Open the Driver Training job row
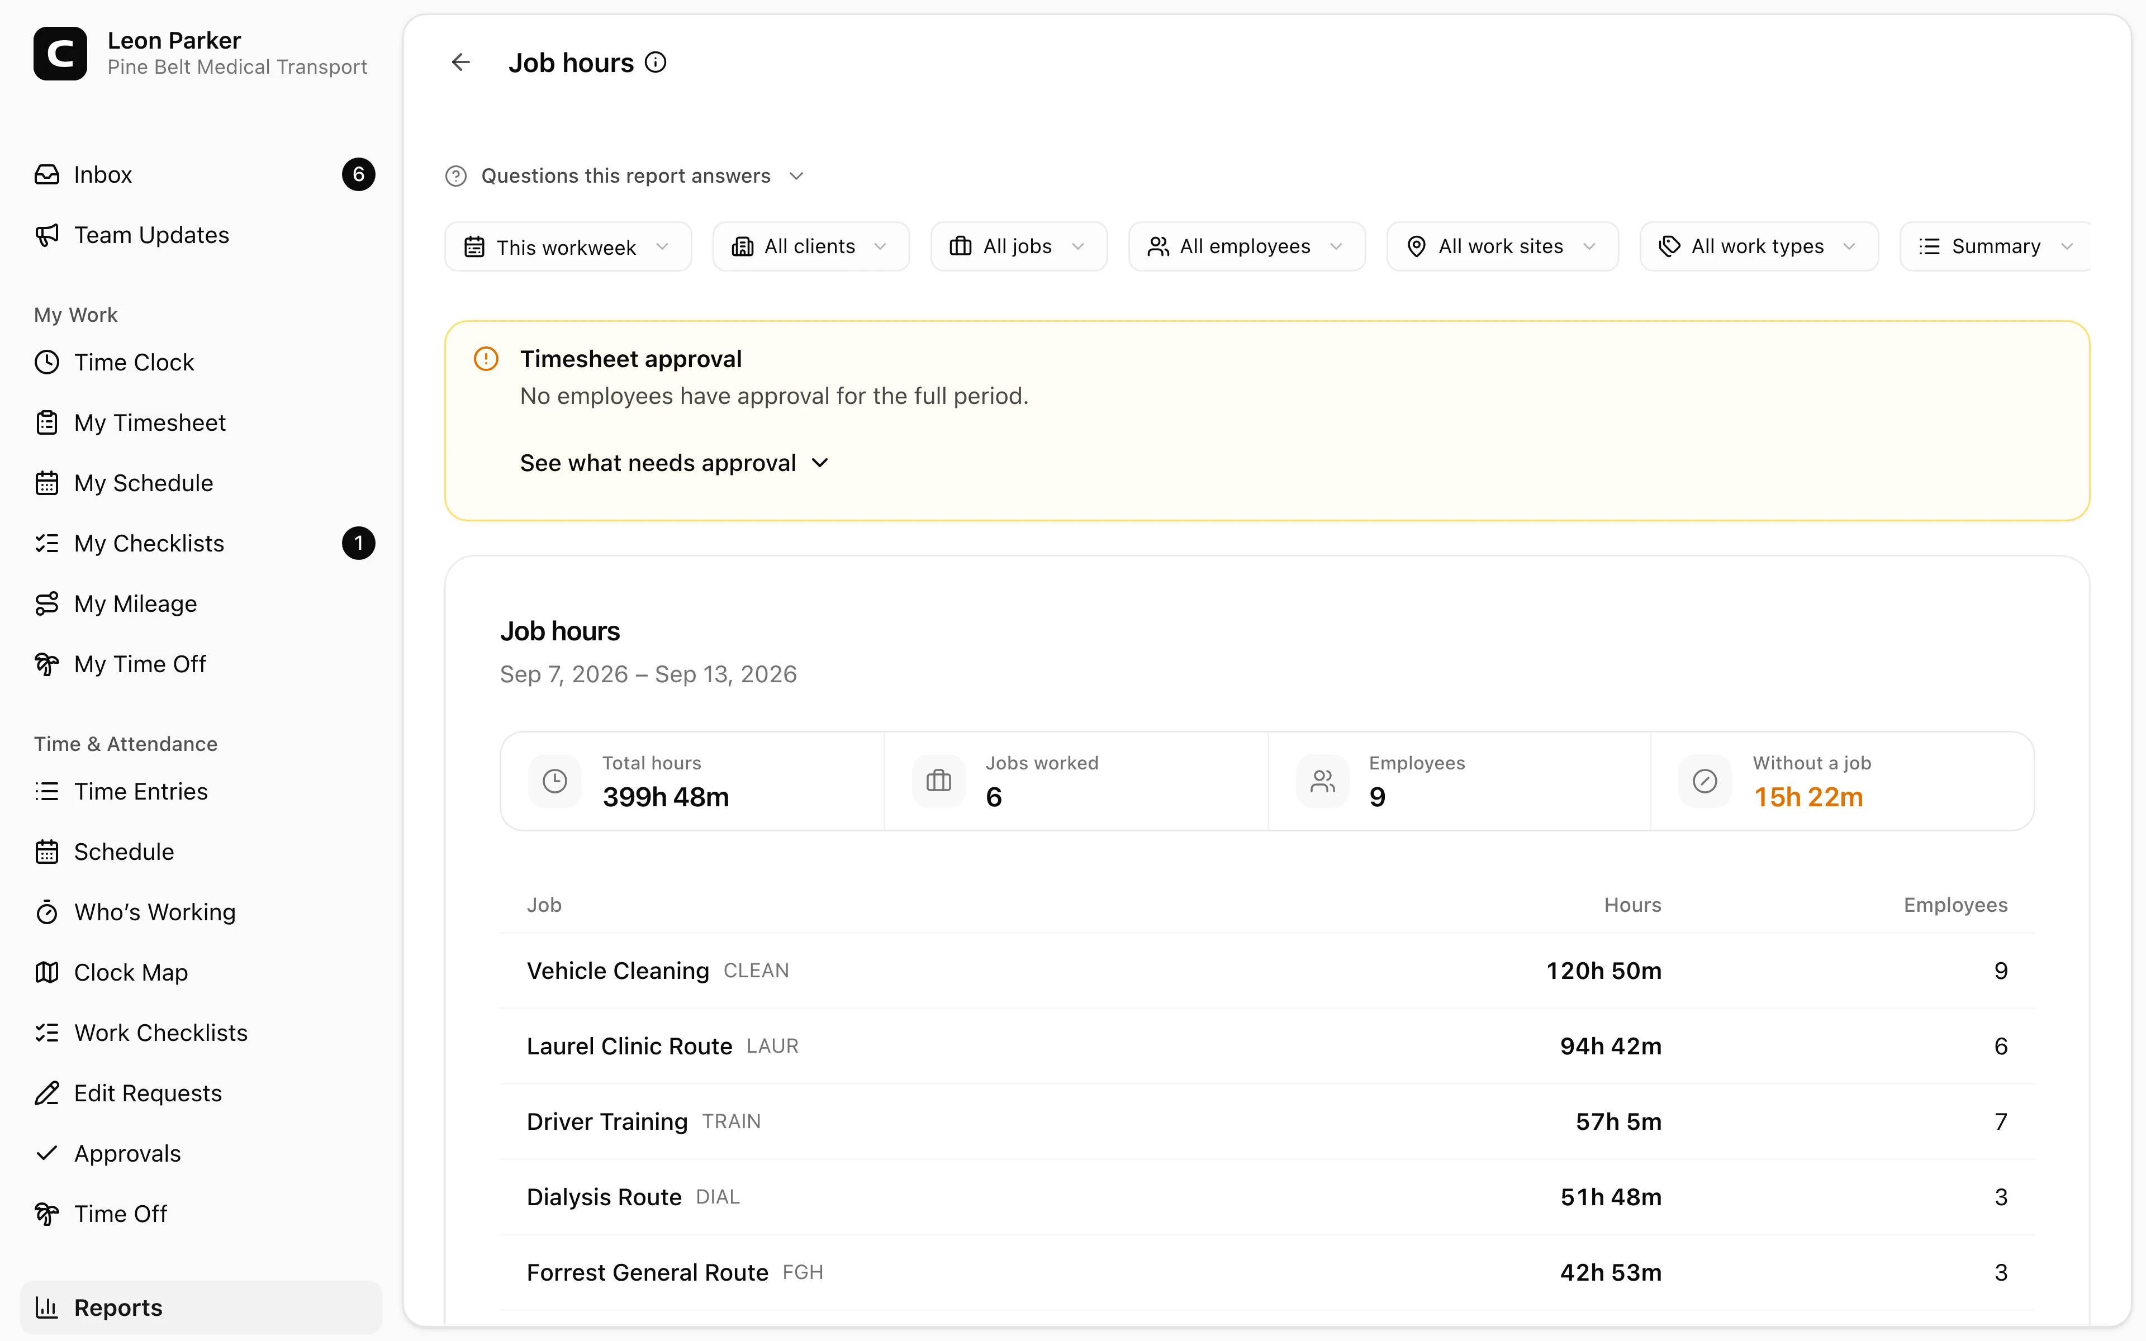The width and height of the screenshot is (2146, 1341). point(1266,1122)
